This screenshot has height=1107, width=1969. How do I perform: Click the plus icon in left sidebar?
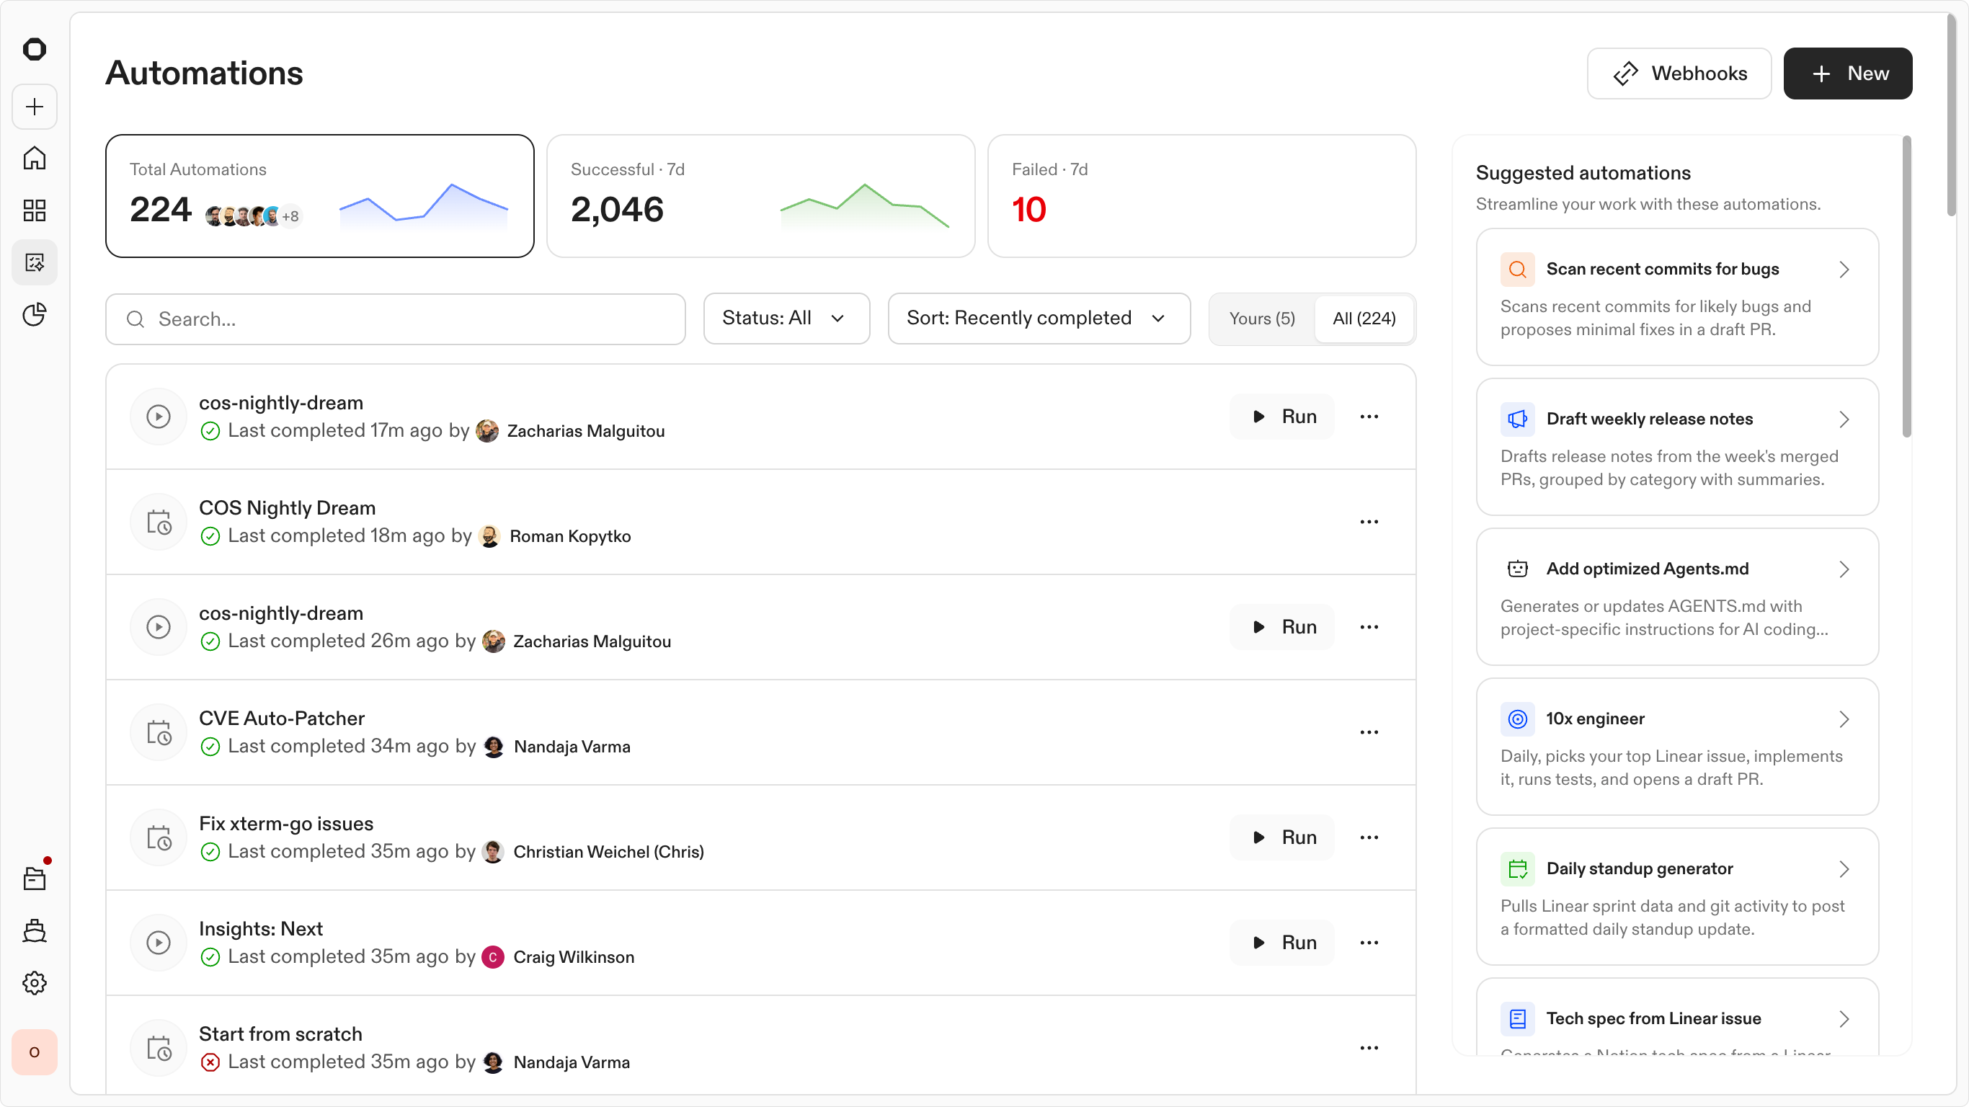[x=35, y=106]
